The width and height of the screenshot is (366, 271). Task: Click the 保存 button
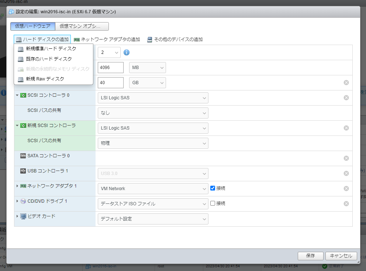(310, 256)
